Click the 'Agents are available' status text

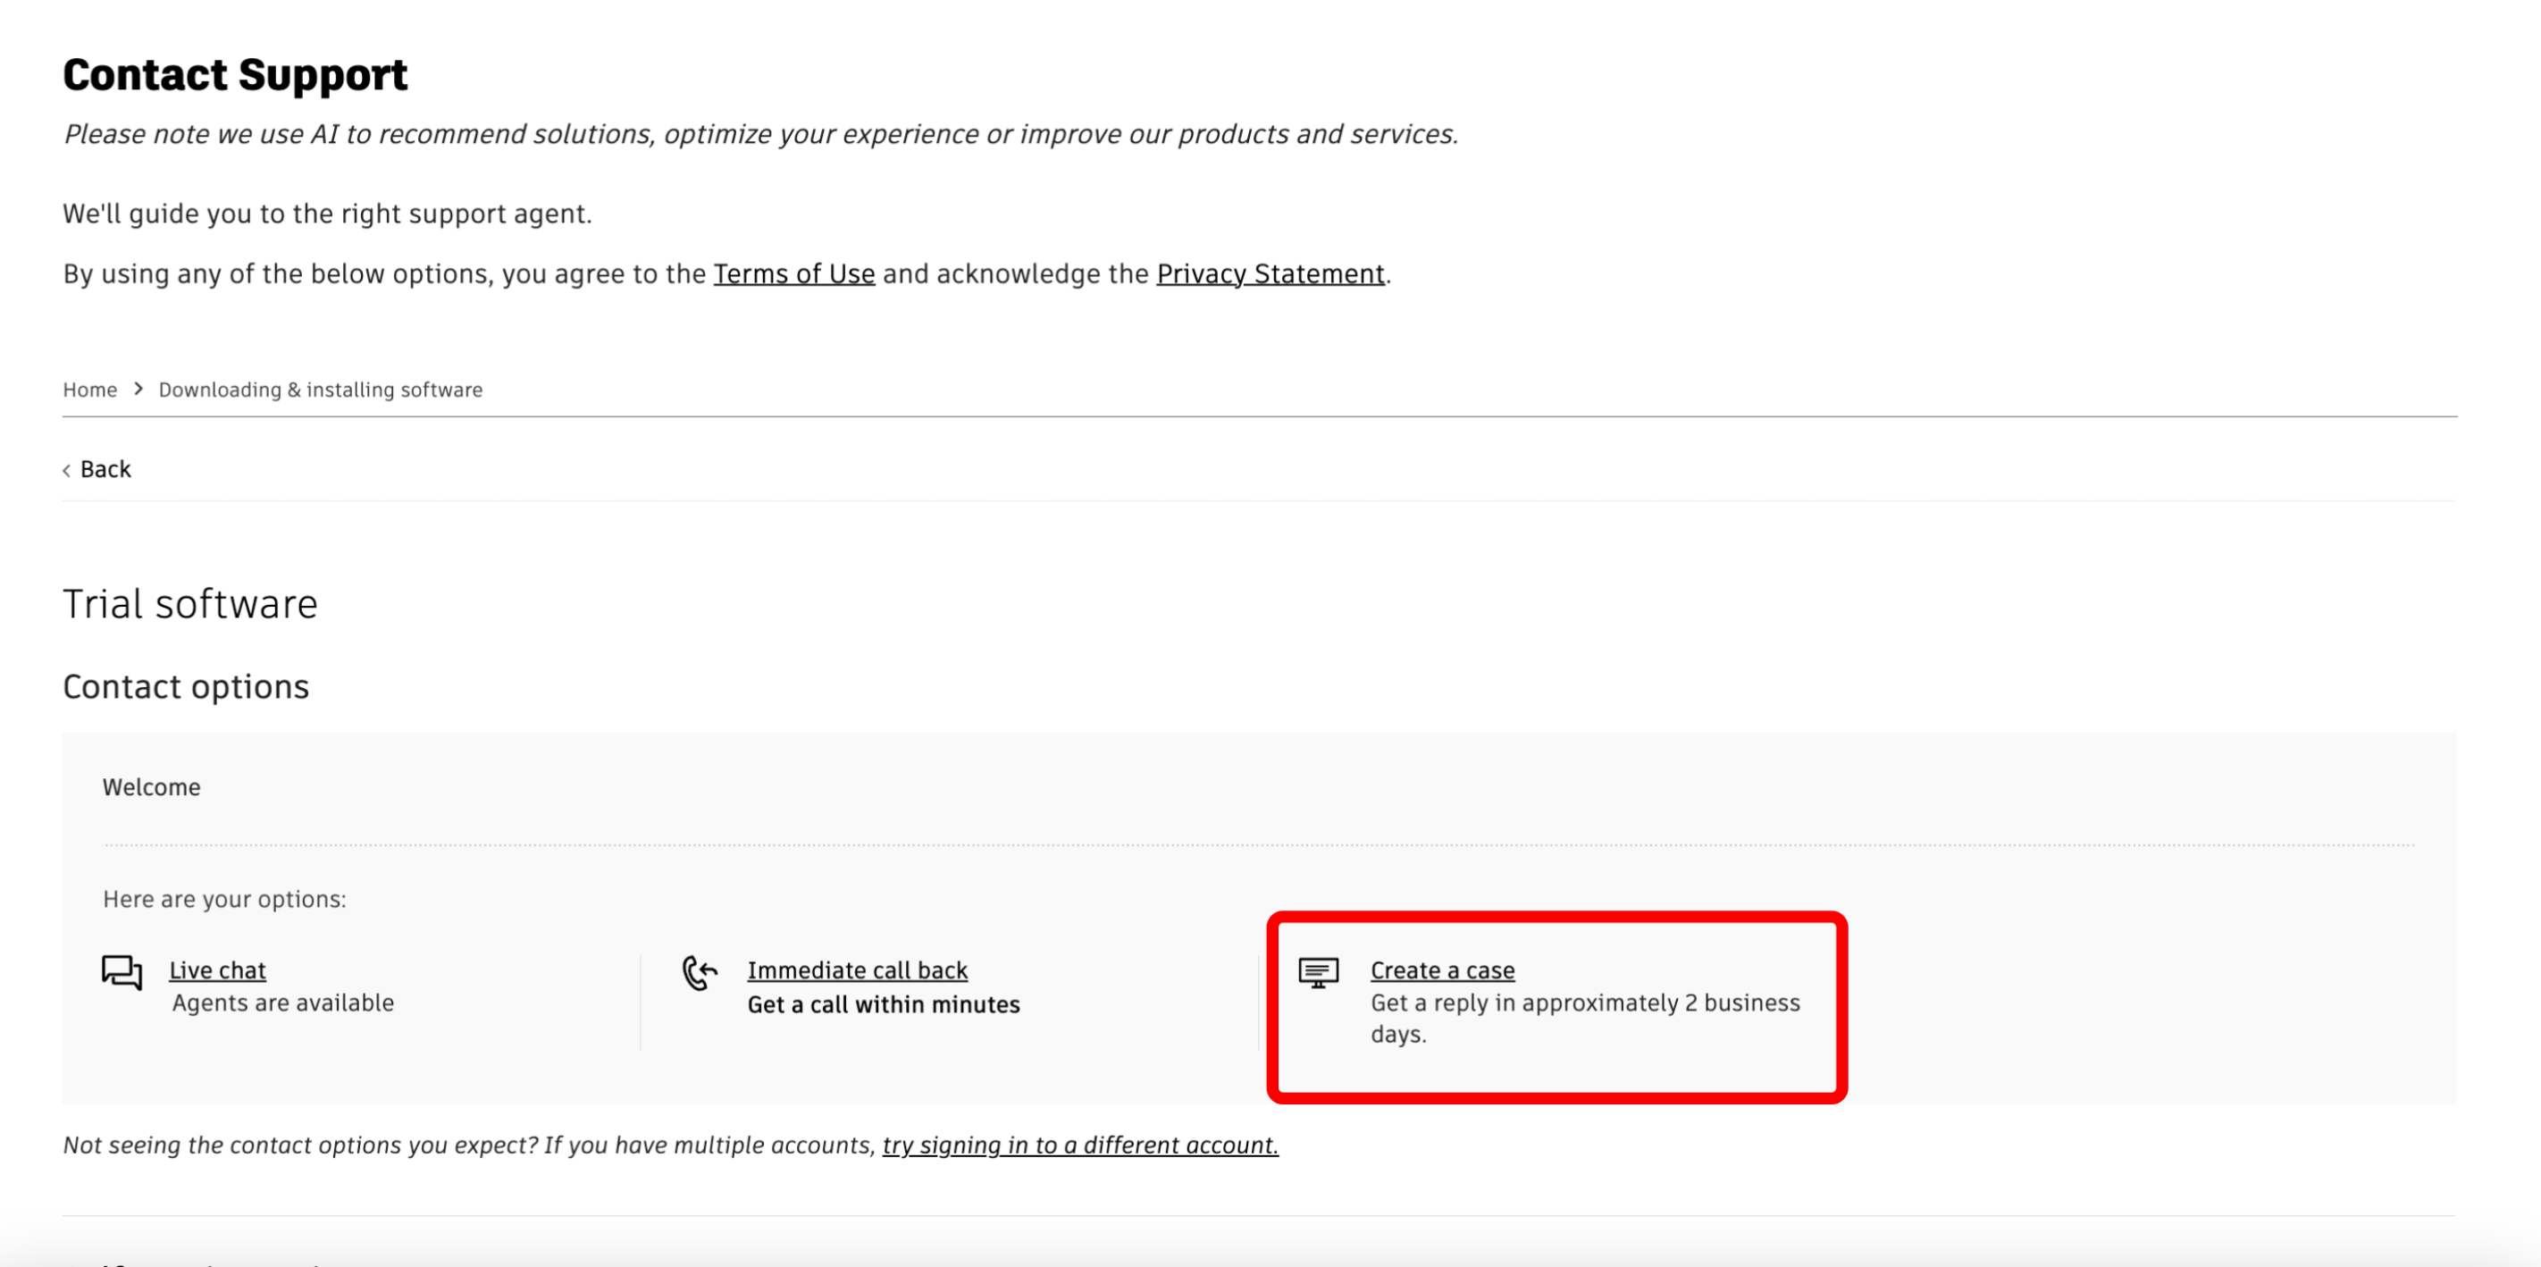(282, 1003)
